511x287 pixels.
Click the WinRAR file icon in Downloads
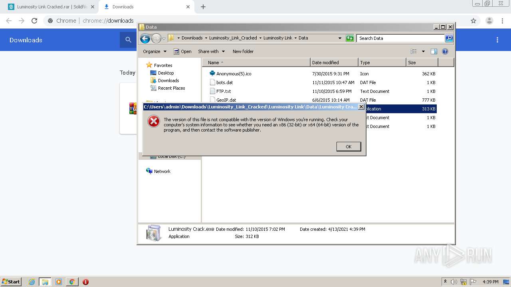133,108
